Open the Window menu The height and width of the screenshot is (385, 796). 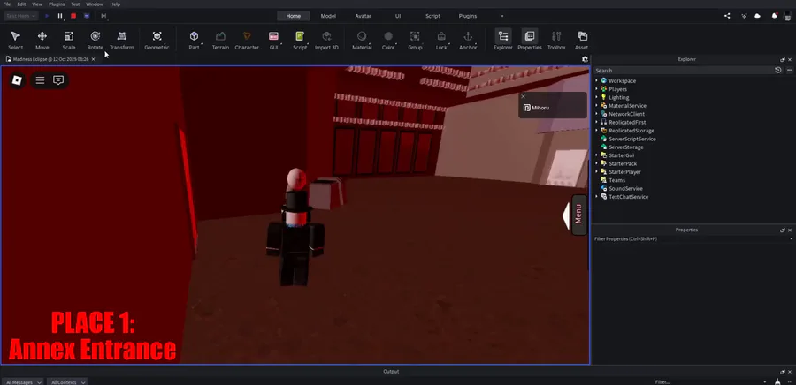(95, 4)
